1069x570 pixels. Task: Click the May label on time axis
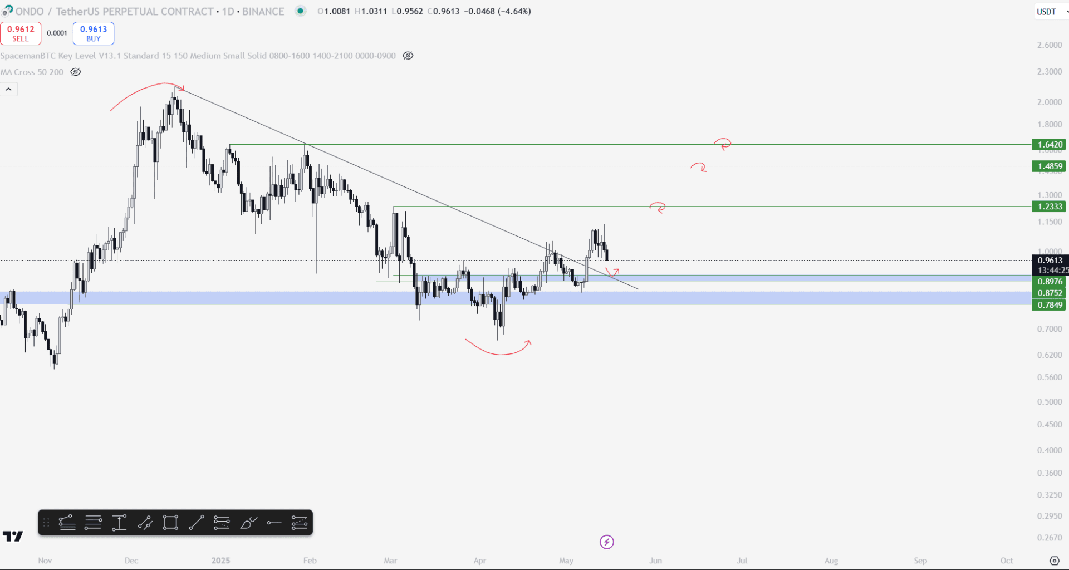tap(566, 561)
